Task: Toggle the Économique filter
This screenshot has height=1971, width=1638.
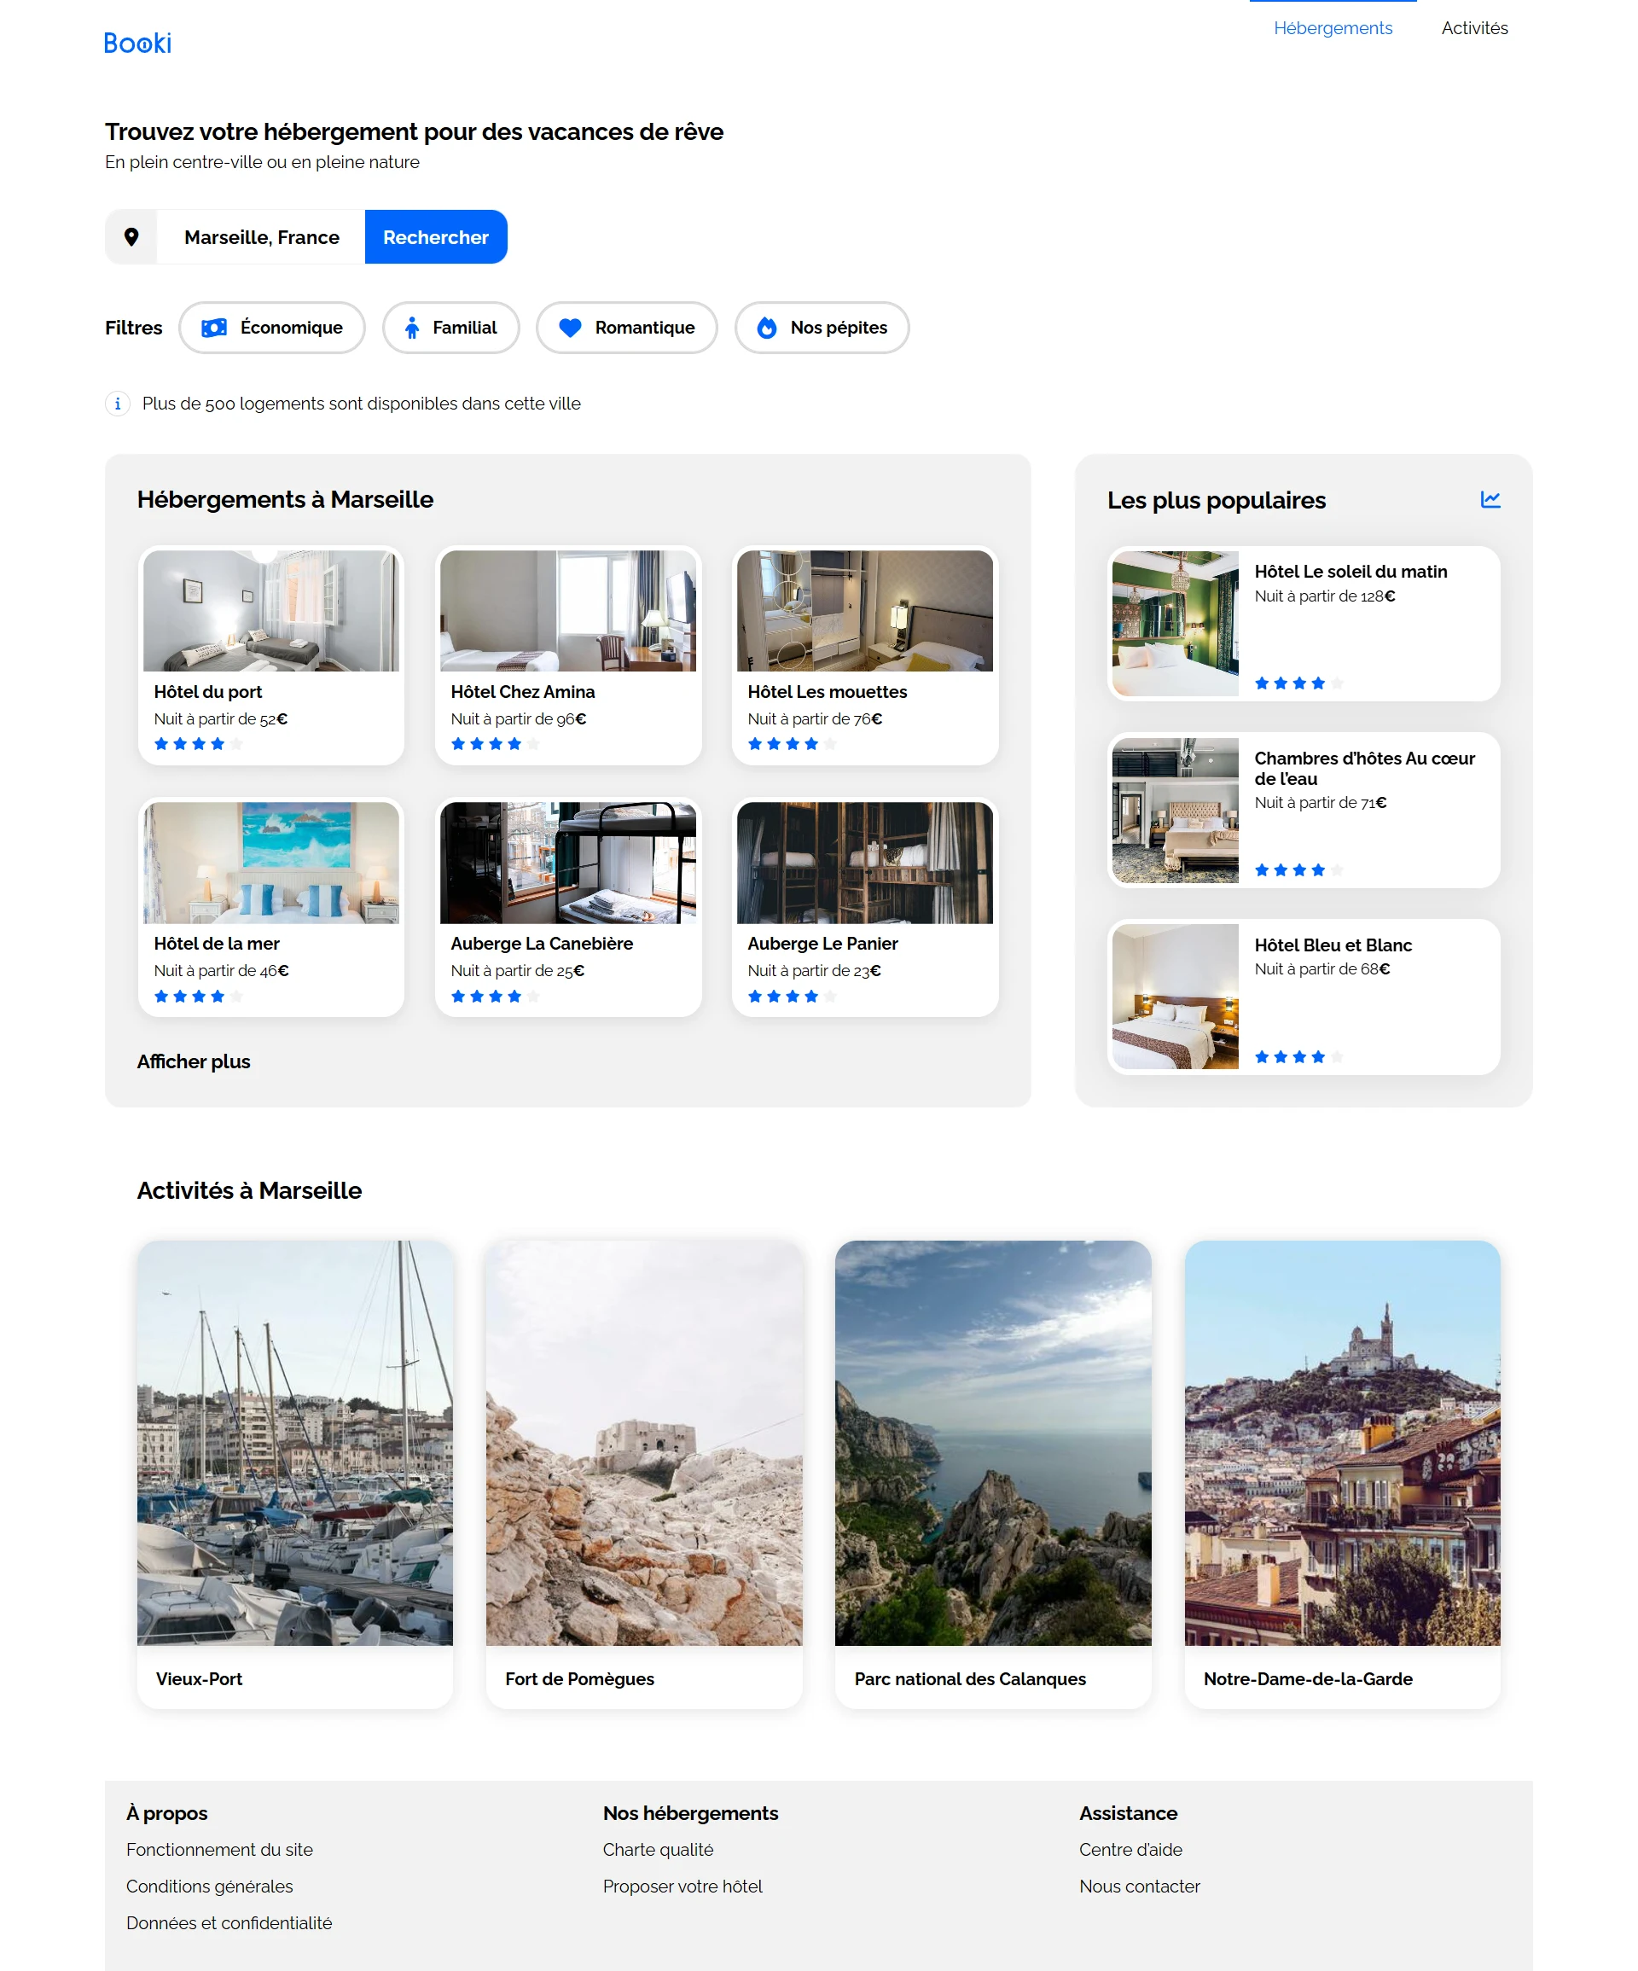Action: point(271,328)
